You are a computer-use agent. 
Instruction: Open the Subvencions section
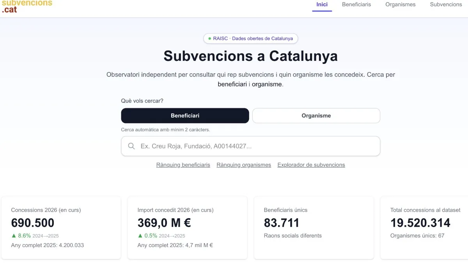(445, 5)
